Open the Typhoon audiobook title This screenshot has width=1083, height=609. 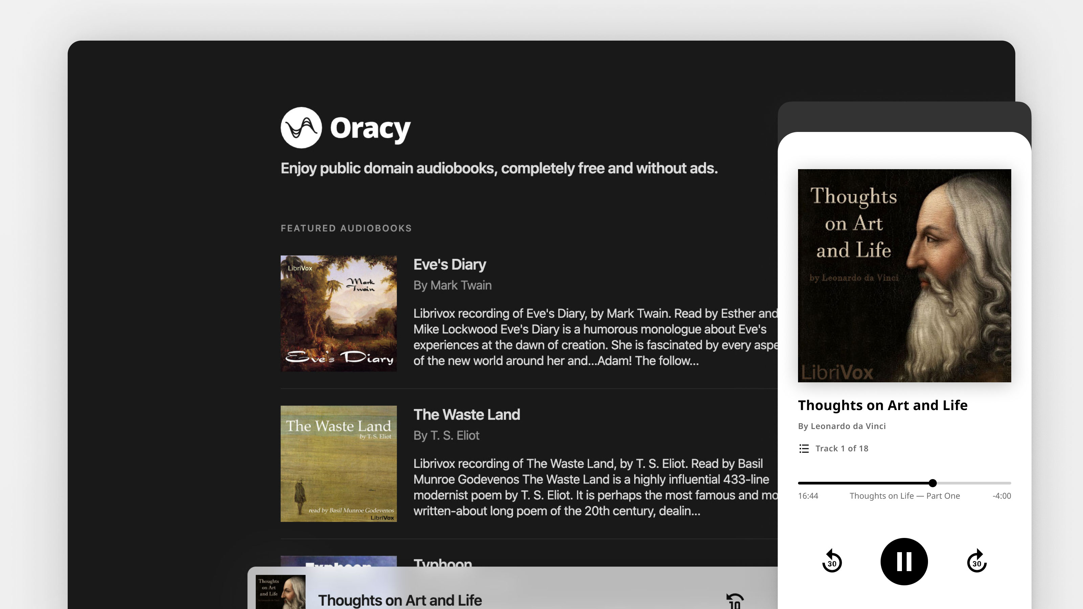point(442,562)
